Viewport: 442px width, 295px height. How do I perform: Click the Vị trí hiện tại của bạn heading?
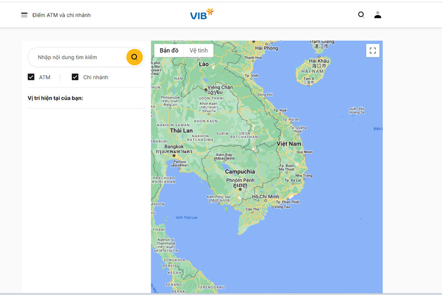tap(55, 98)
